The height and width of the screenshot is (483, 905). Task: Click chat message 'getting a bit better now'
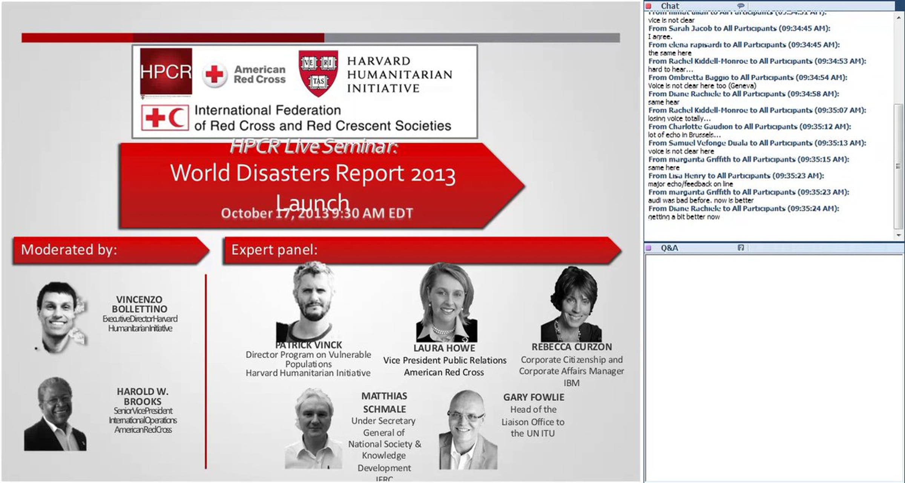(684, 217)
